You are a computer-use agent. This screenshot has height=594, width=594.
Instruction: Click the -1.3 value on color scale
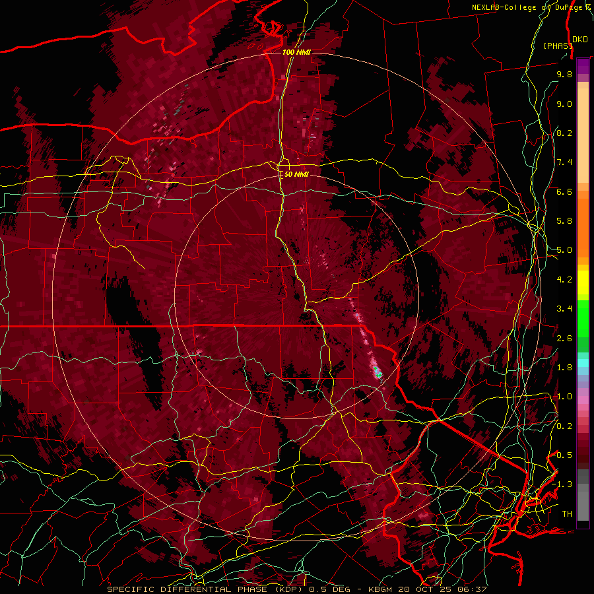point(562,484)
